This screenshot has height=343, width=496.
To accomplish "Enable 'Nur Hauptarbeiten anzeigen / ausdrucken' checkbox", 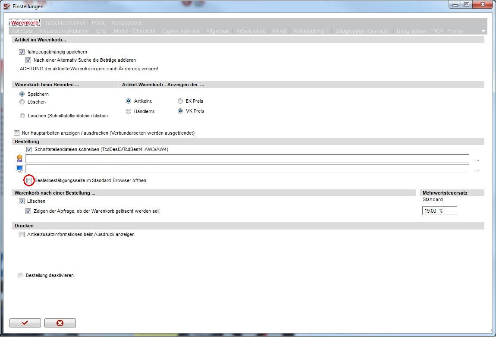I will pos(16,133).
